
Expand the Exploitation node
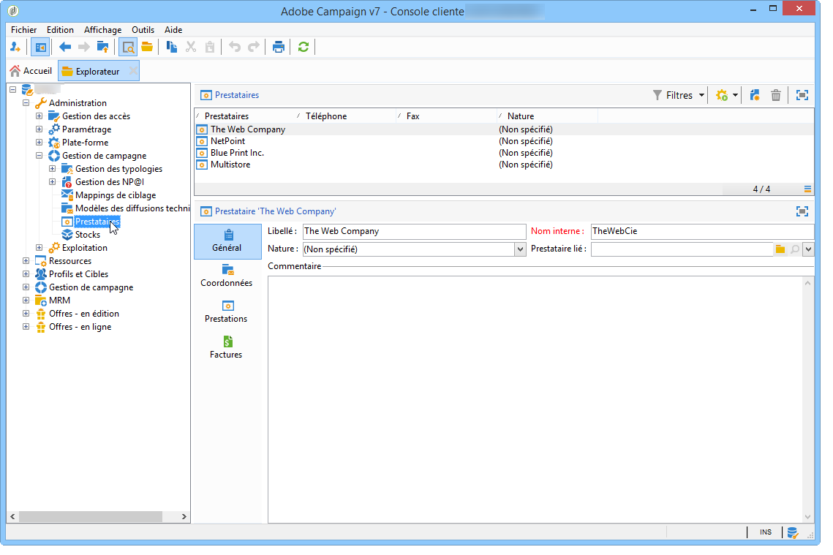tap(39, 248)
